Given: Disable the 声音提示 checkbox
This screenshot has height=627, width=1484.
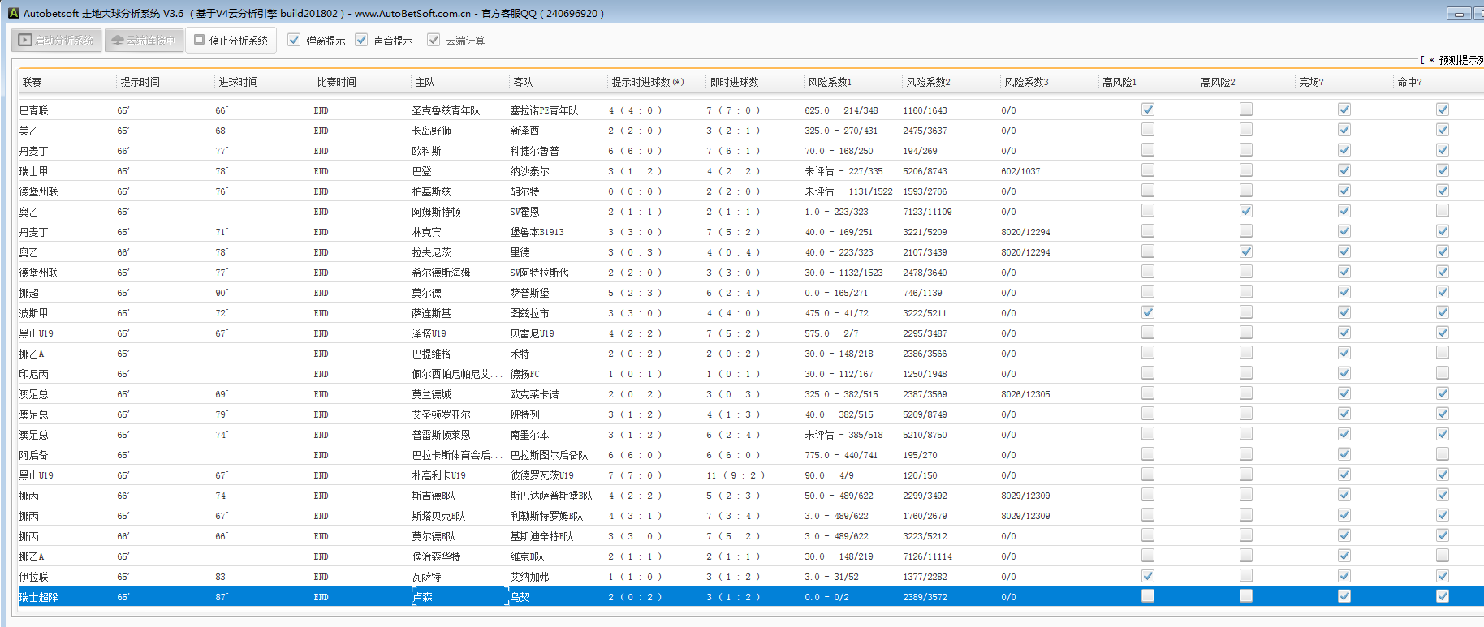Looking at the screenshot, I should point(361,40).
